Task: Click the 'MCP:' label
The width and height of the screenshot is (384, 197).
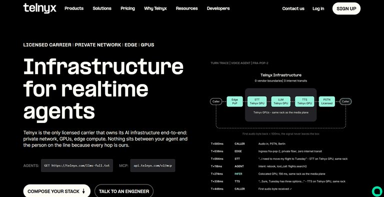Action: pos(123,165)
